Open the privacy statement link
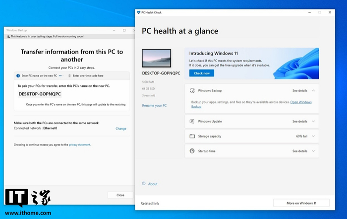This screenshot has width=347, height=219. tap(80, 145)
